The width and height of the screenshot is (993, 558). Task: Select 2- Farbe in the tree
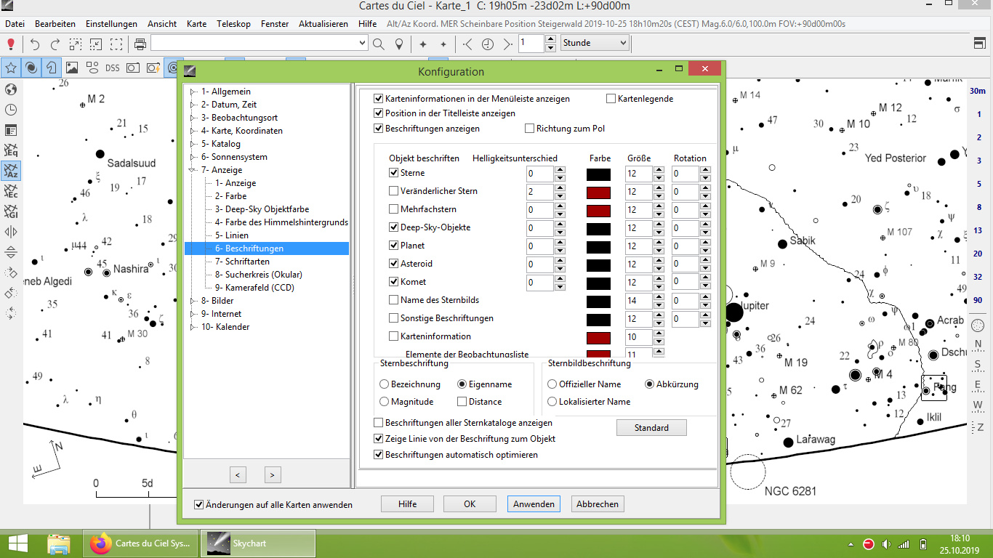(230, 196)
